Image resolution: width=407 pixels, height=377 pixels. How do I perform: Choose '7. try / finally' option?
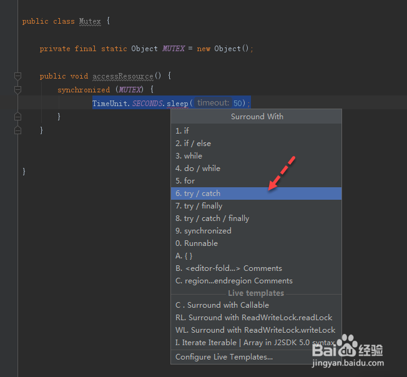[256, 206]
